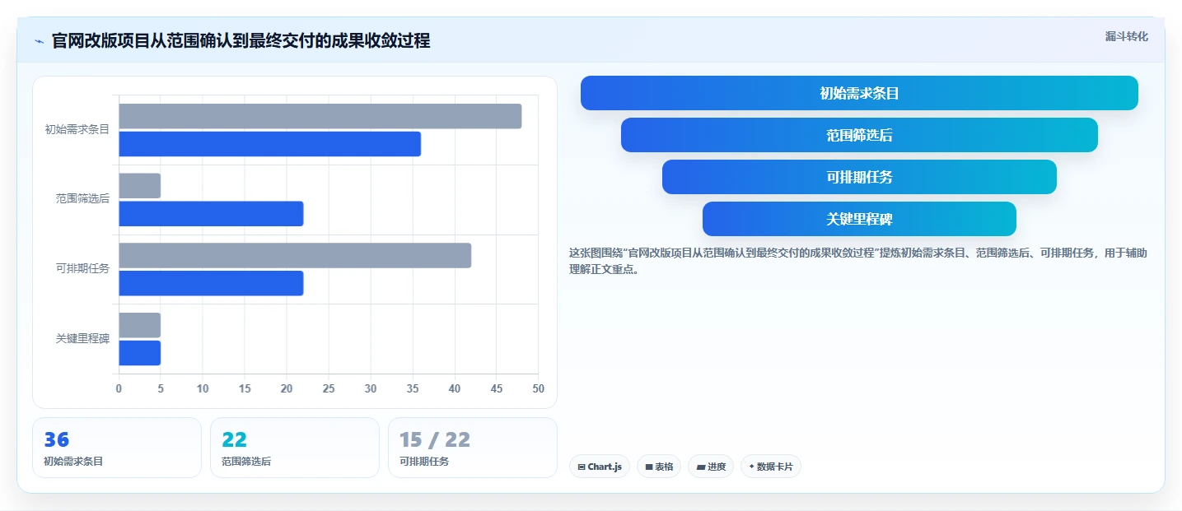Click the 关键里程碑 axis label in chart
The width and height of the screenshot is (1182, 511).
tap(82, 338)
